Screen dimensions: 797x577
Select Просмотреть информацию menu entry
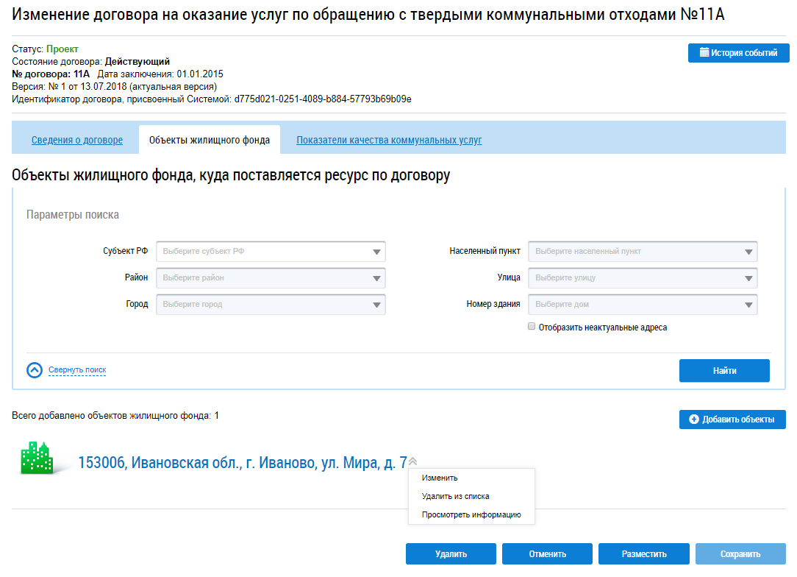(x=471, y=514)
